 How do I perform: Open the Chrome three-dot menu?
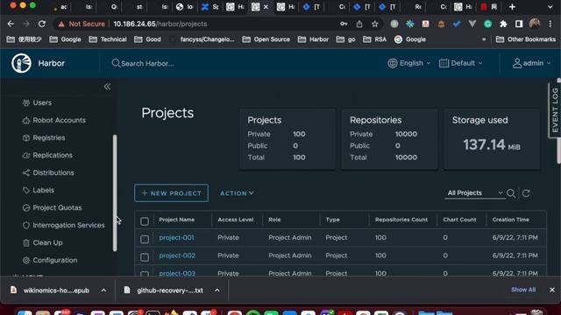[550, 24]
